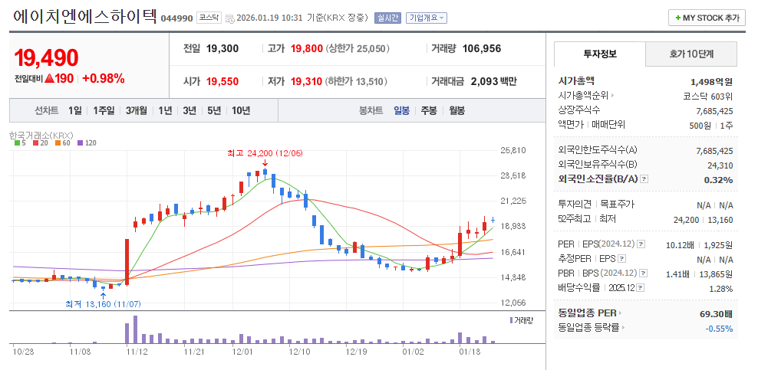
Task: Switch to the 투자정보 tab
Action: click(599, 54)
